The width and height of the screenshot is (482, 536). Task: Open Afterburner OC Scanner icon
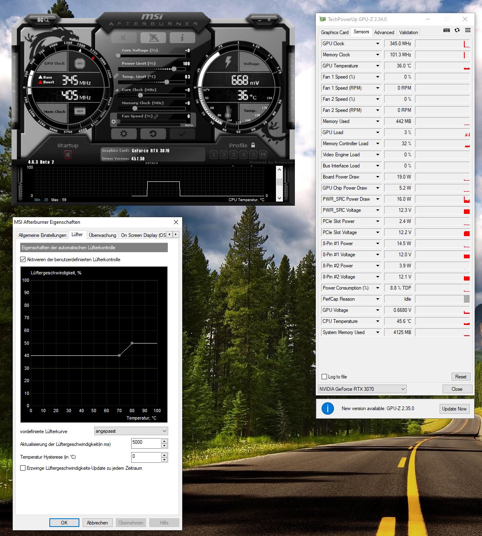point(43,20)
